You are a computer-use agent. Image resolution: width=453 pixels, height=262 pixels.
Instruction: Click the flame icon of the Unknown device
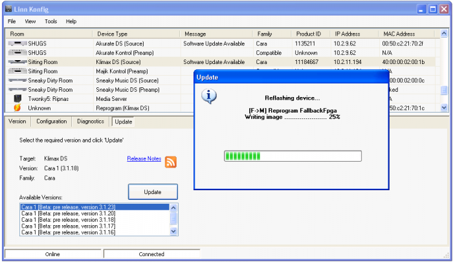point(17,108)
